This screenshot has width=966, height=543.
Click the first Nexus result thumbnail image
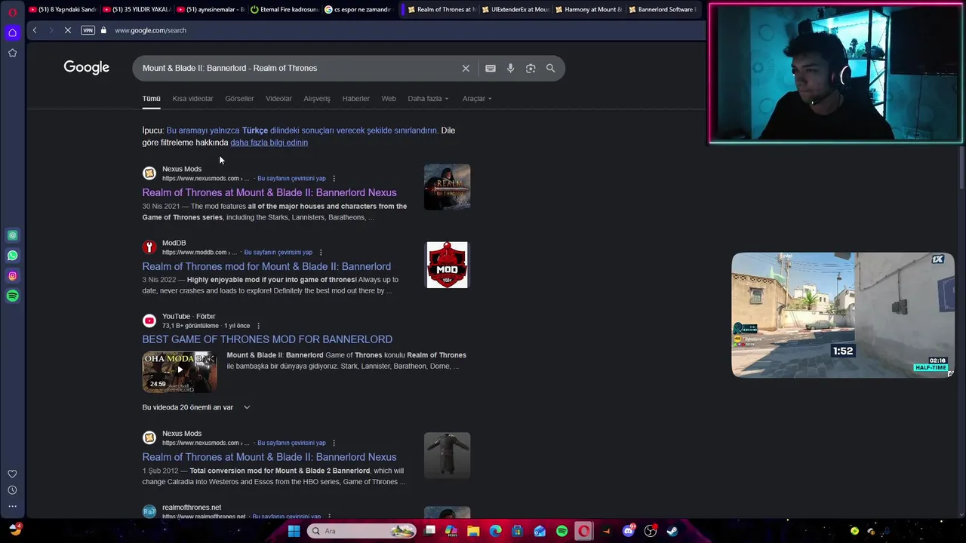click(x=447, y=187)
